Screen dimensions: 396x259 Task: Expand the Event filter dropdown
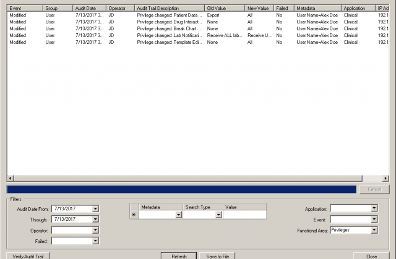[374, 220]
